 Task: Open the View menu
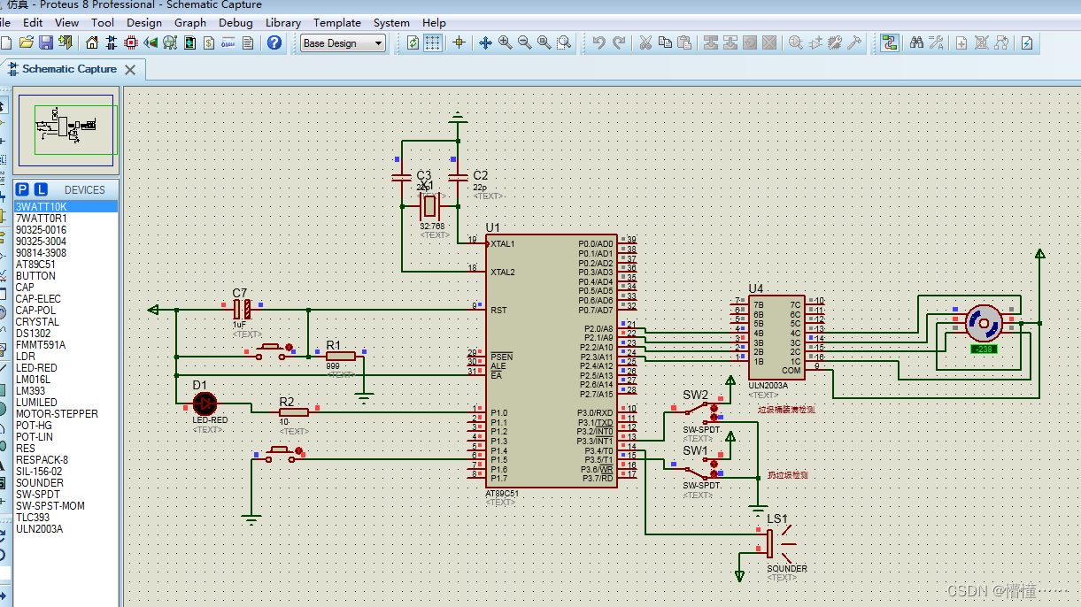tap(66, 22)
